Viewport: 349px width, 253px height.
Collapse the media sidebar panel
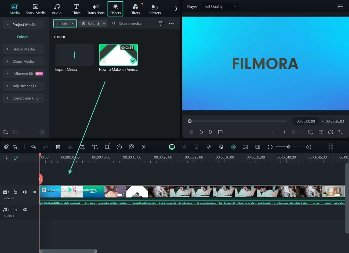(42, 132)
